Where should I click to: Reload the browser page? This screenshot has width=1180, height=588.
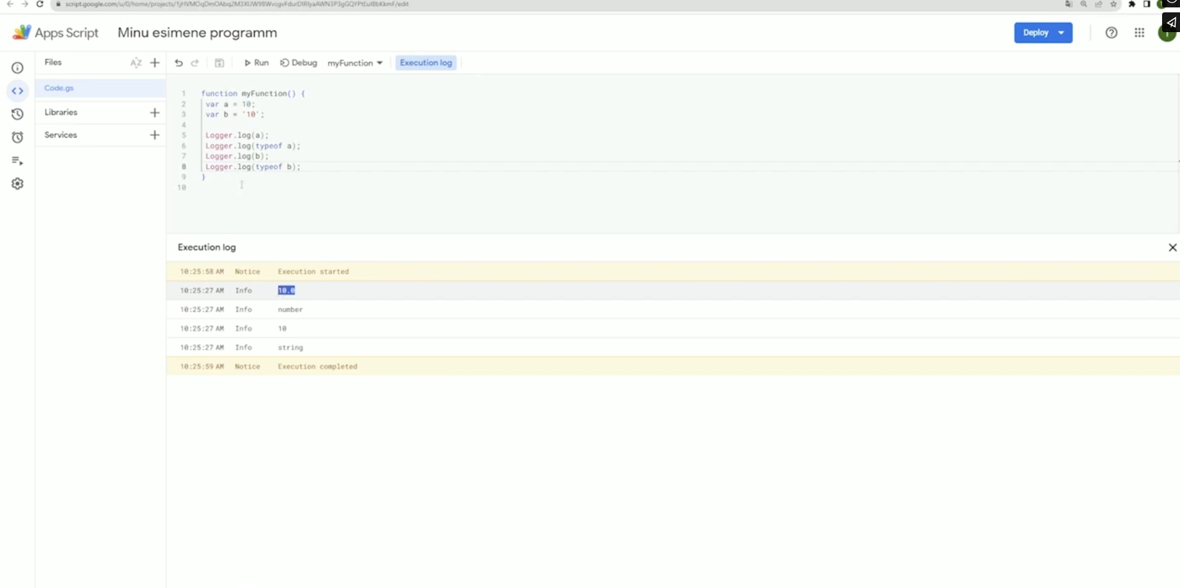click(40, 4)
